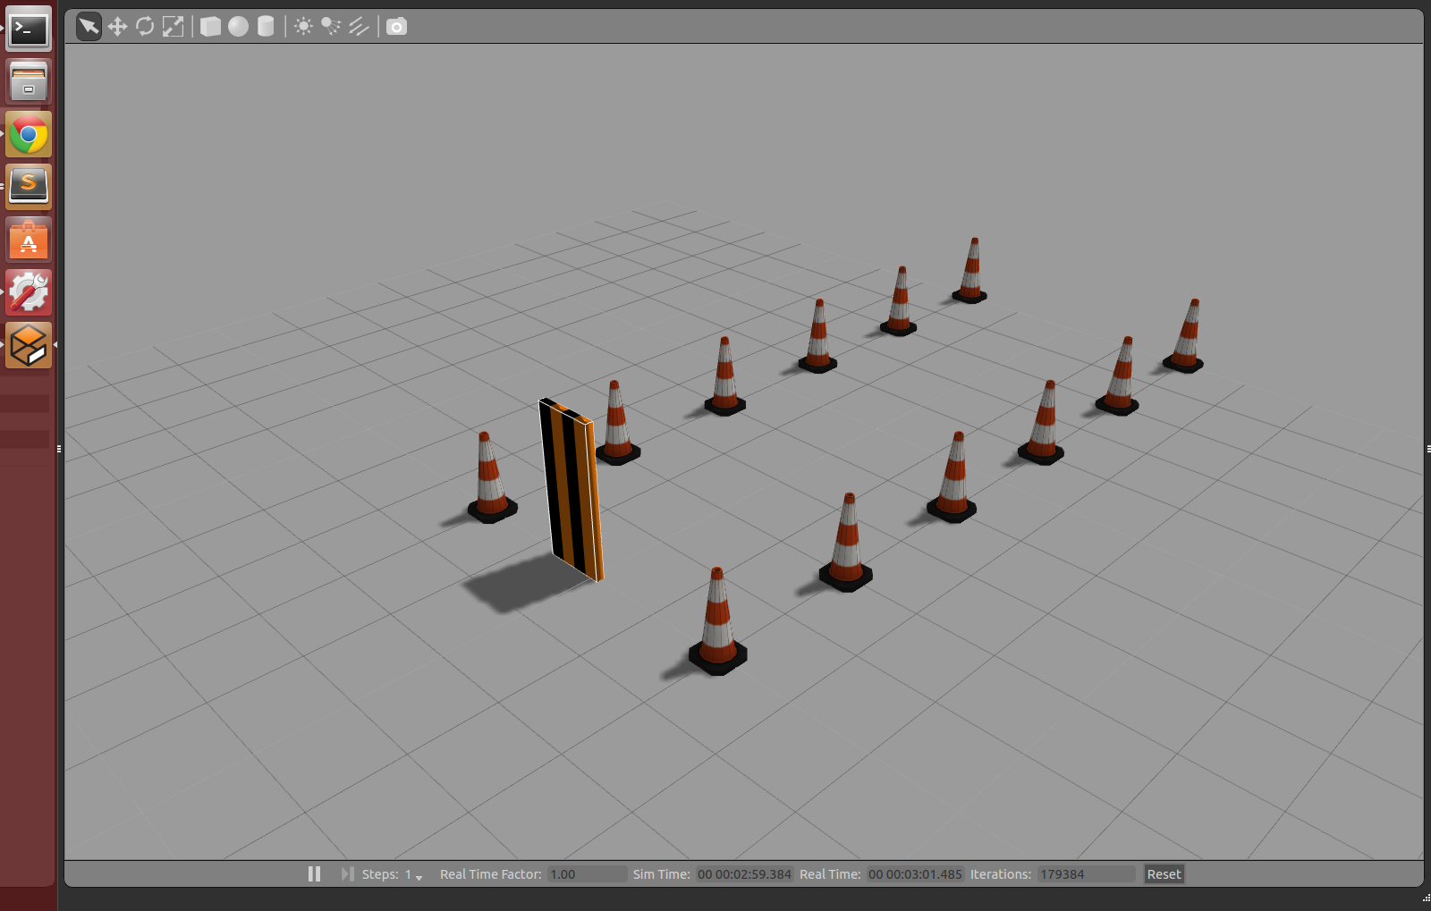Select the nearest front traffic cone
The image size is (1431, 911).
(x=717, y=620)
